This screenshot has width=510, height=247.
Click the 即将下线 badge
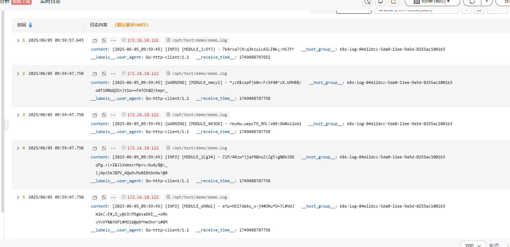21,2
